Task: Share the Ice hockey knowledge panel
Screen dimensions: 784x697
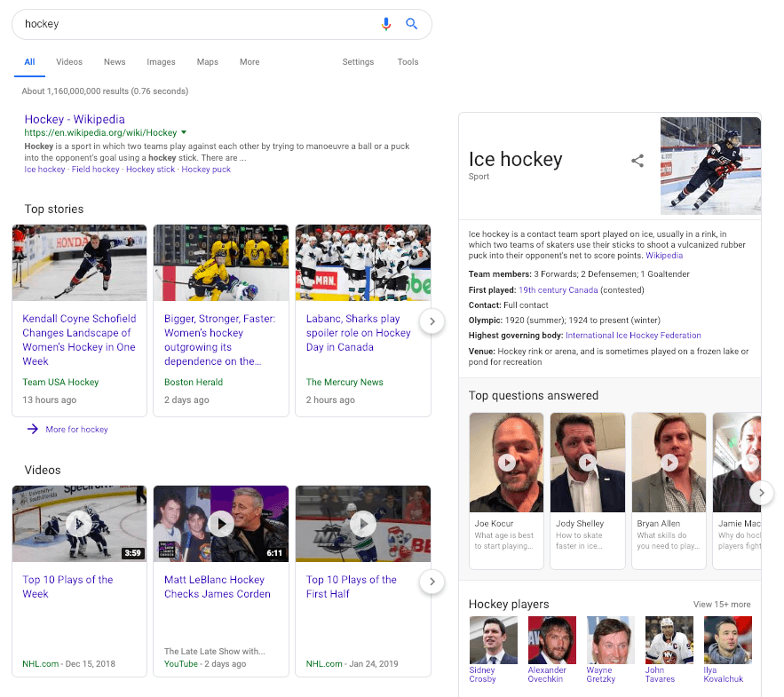Action: coord(637,161)
